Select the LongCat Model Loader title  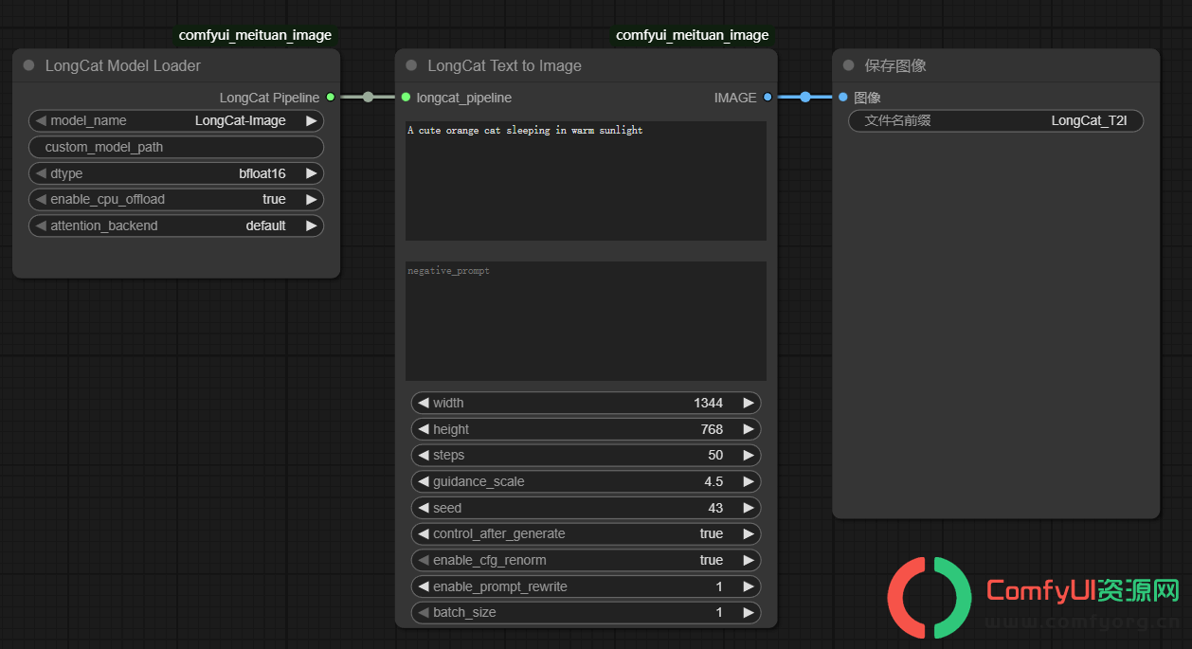(123, 65)
